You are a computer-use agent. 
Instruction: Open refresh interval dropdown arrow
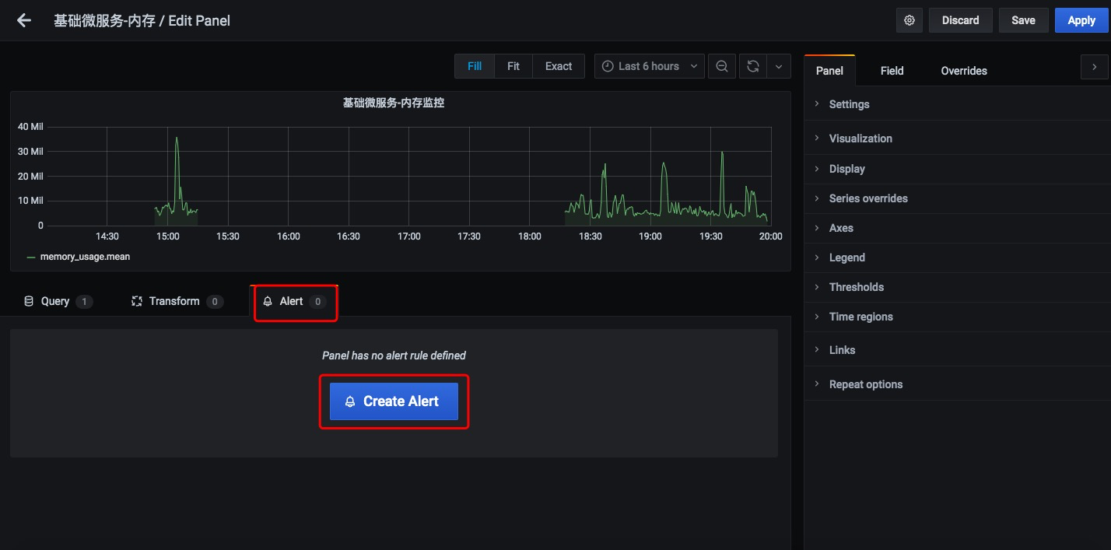tap(779, 66)
